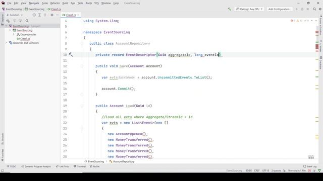Open the Unit Tests tool window

pyautogui.click(x=63, y=166)
